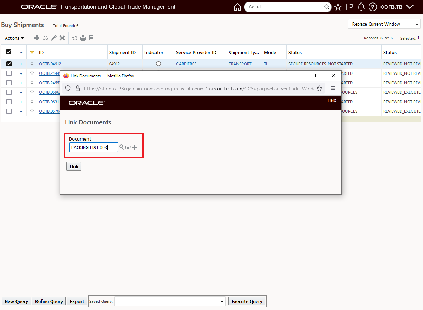Check the OOTB.05962 row checkbox
This screenshot has height=310, width=423.
[9, 92]
